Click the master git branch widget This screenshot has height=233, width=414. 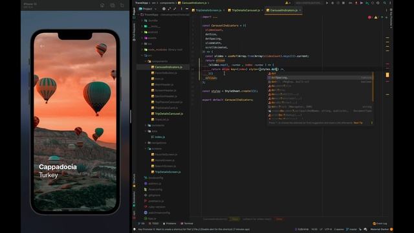[x=351, y=229]
